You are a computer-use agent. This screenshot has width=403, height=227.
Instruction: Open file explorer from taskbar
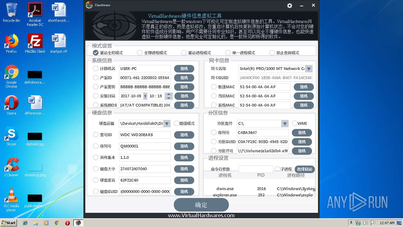coord(36,223)
